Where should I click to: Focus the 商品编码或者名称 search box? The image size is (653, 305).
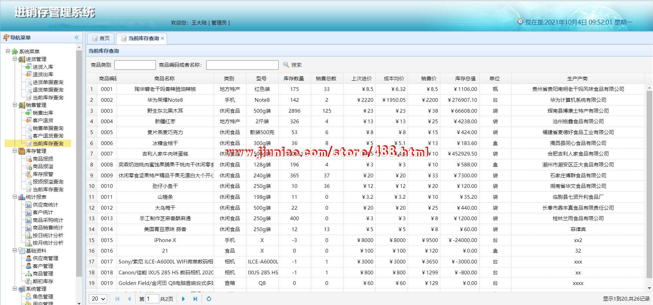pyautogui.click(x=242, y=65)
